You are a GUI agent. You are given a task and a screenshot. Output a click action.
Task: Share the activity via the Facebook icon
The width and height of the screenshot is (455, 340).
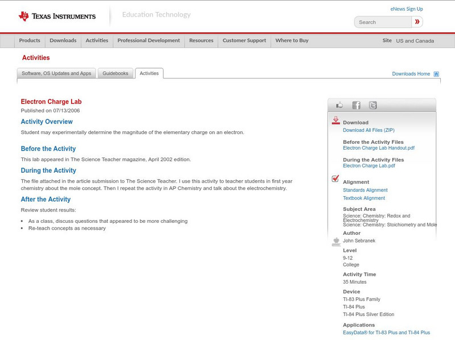pos(356,105)
